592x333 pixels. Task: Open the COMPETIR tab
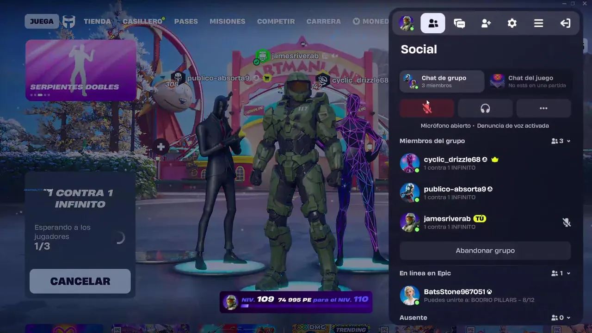276,21
